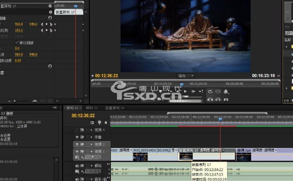
Task: Mute the 音乐 audio track
Action: [x=77, y=179]
